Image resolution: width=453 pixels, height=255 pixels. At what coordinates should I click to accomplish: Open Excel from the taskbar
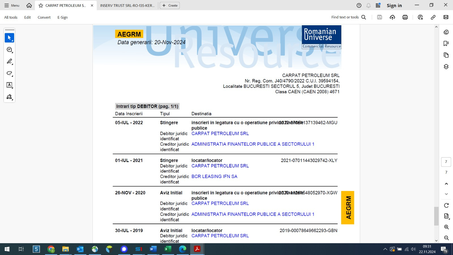click(168, 249)
